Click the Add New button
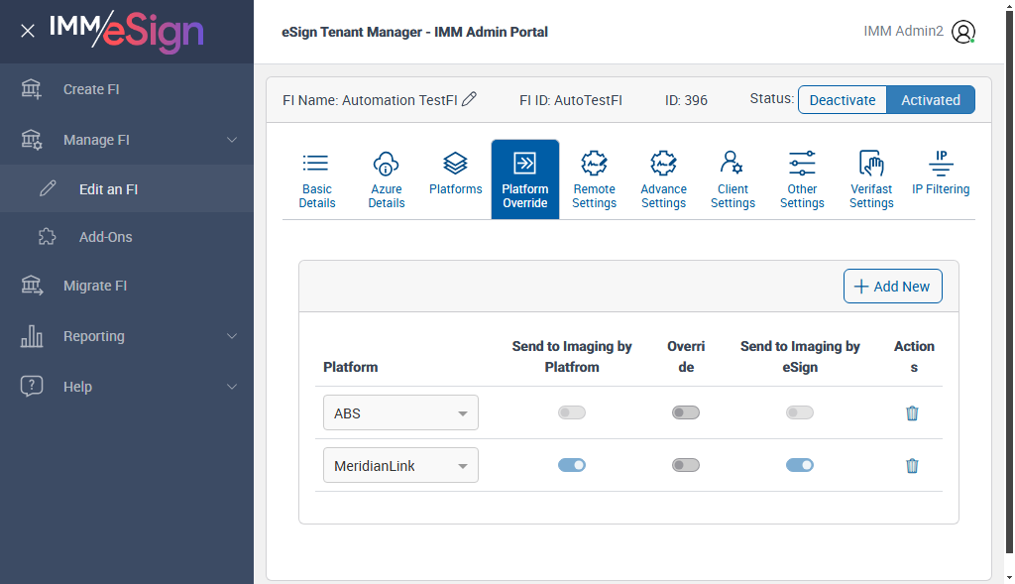 892,287
